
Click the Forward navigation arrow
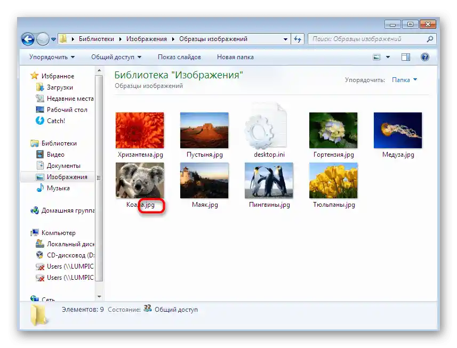click(x=43, y=39)
